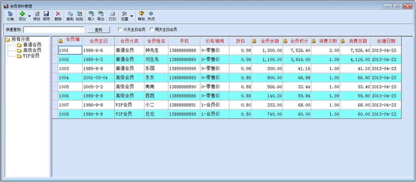Select the member number cell 1007
The image size is (416, 182).
70,105
